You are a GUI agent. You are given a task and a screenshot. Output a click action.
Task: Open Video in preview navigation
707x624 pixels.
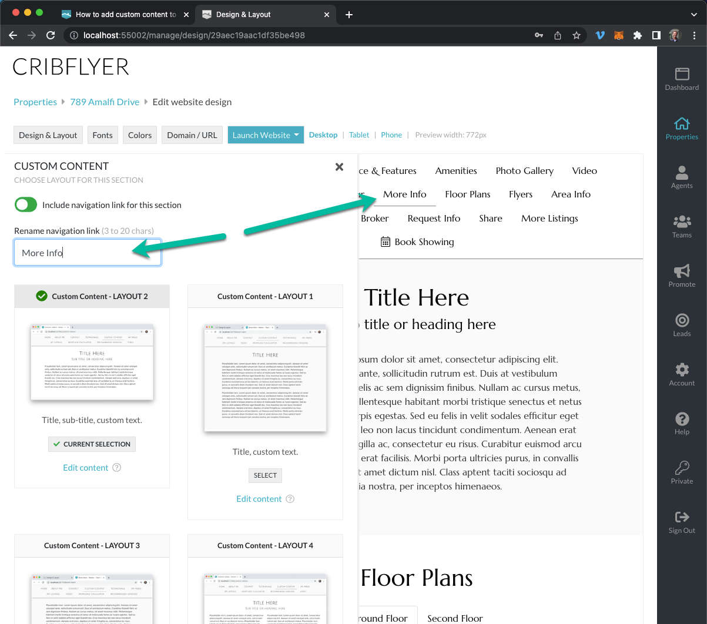tap(584, 171)
